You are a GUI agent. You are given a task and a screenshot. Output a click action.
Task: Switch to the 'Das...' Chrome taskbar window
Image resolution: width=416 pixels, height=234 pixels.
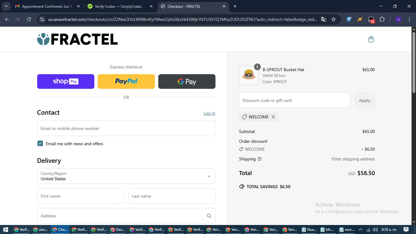[x=118, y=230]
